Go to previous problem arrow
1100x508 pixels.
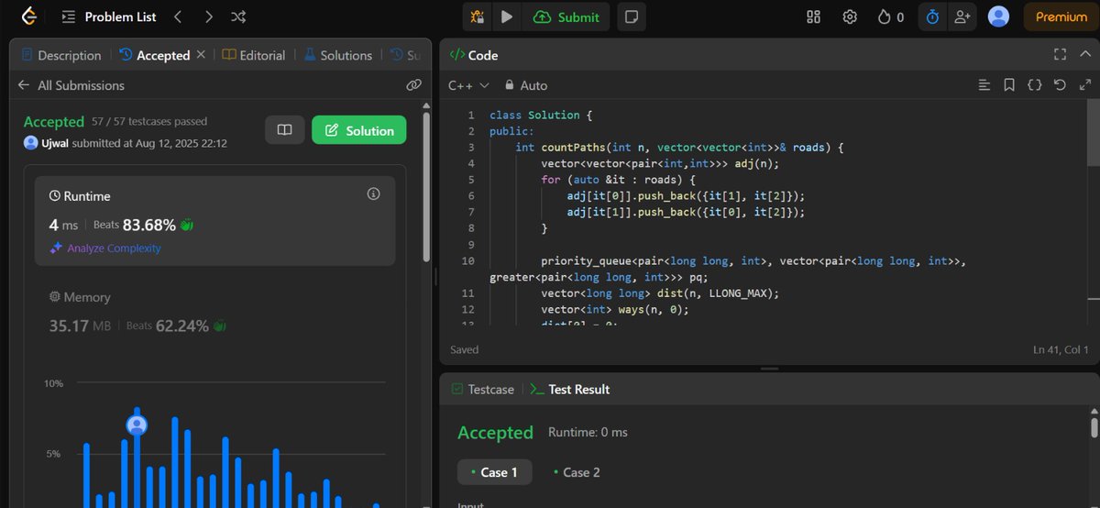[178, 17]
